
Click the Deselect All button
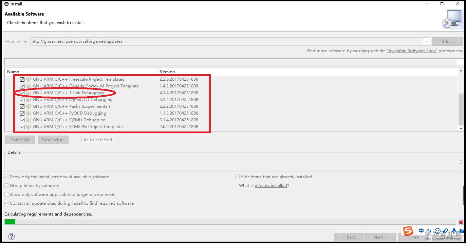click(53, 140)
